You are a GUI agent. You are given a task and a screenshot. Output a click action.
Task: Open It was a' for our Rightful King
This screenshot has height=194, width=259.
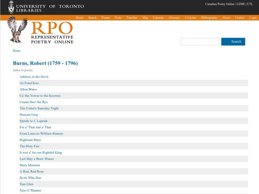pyautogui.click(x=41, y=152)
